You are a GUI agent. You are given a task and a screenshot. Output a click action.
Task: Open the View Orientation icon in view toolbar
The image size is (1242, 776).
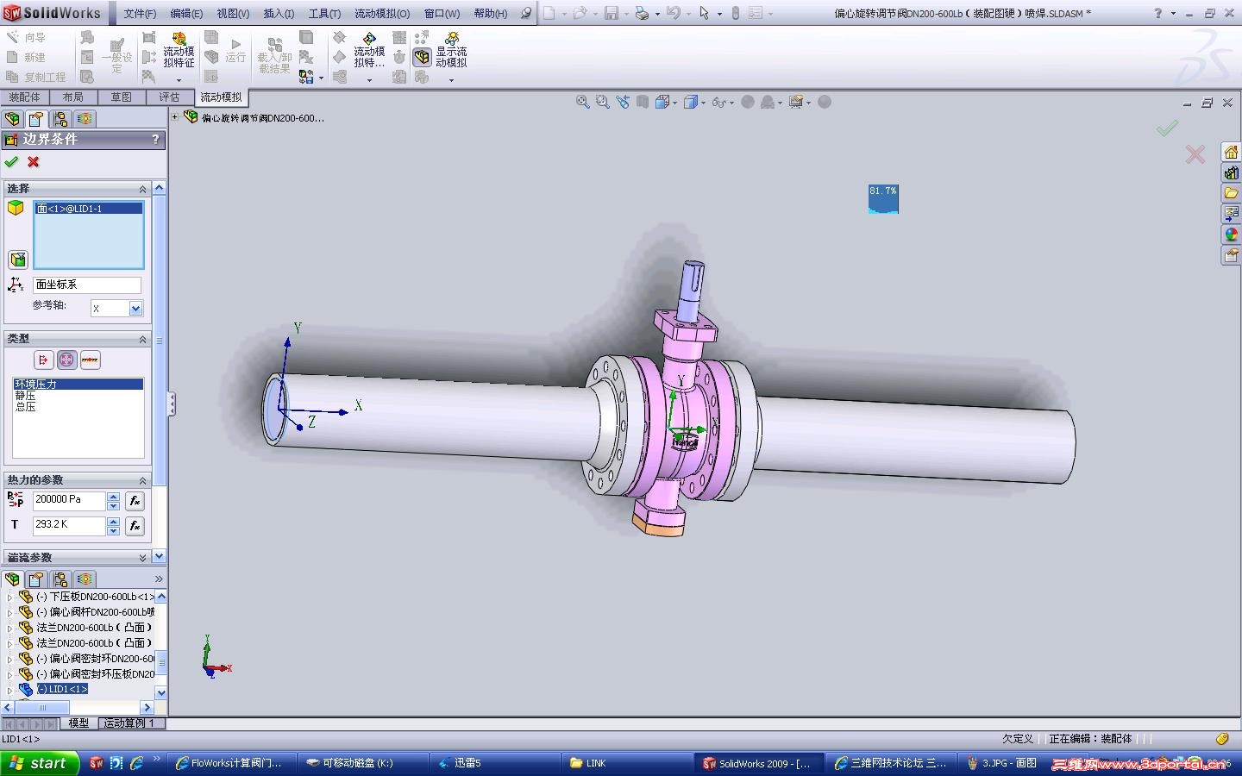(x=662, y=102)
